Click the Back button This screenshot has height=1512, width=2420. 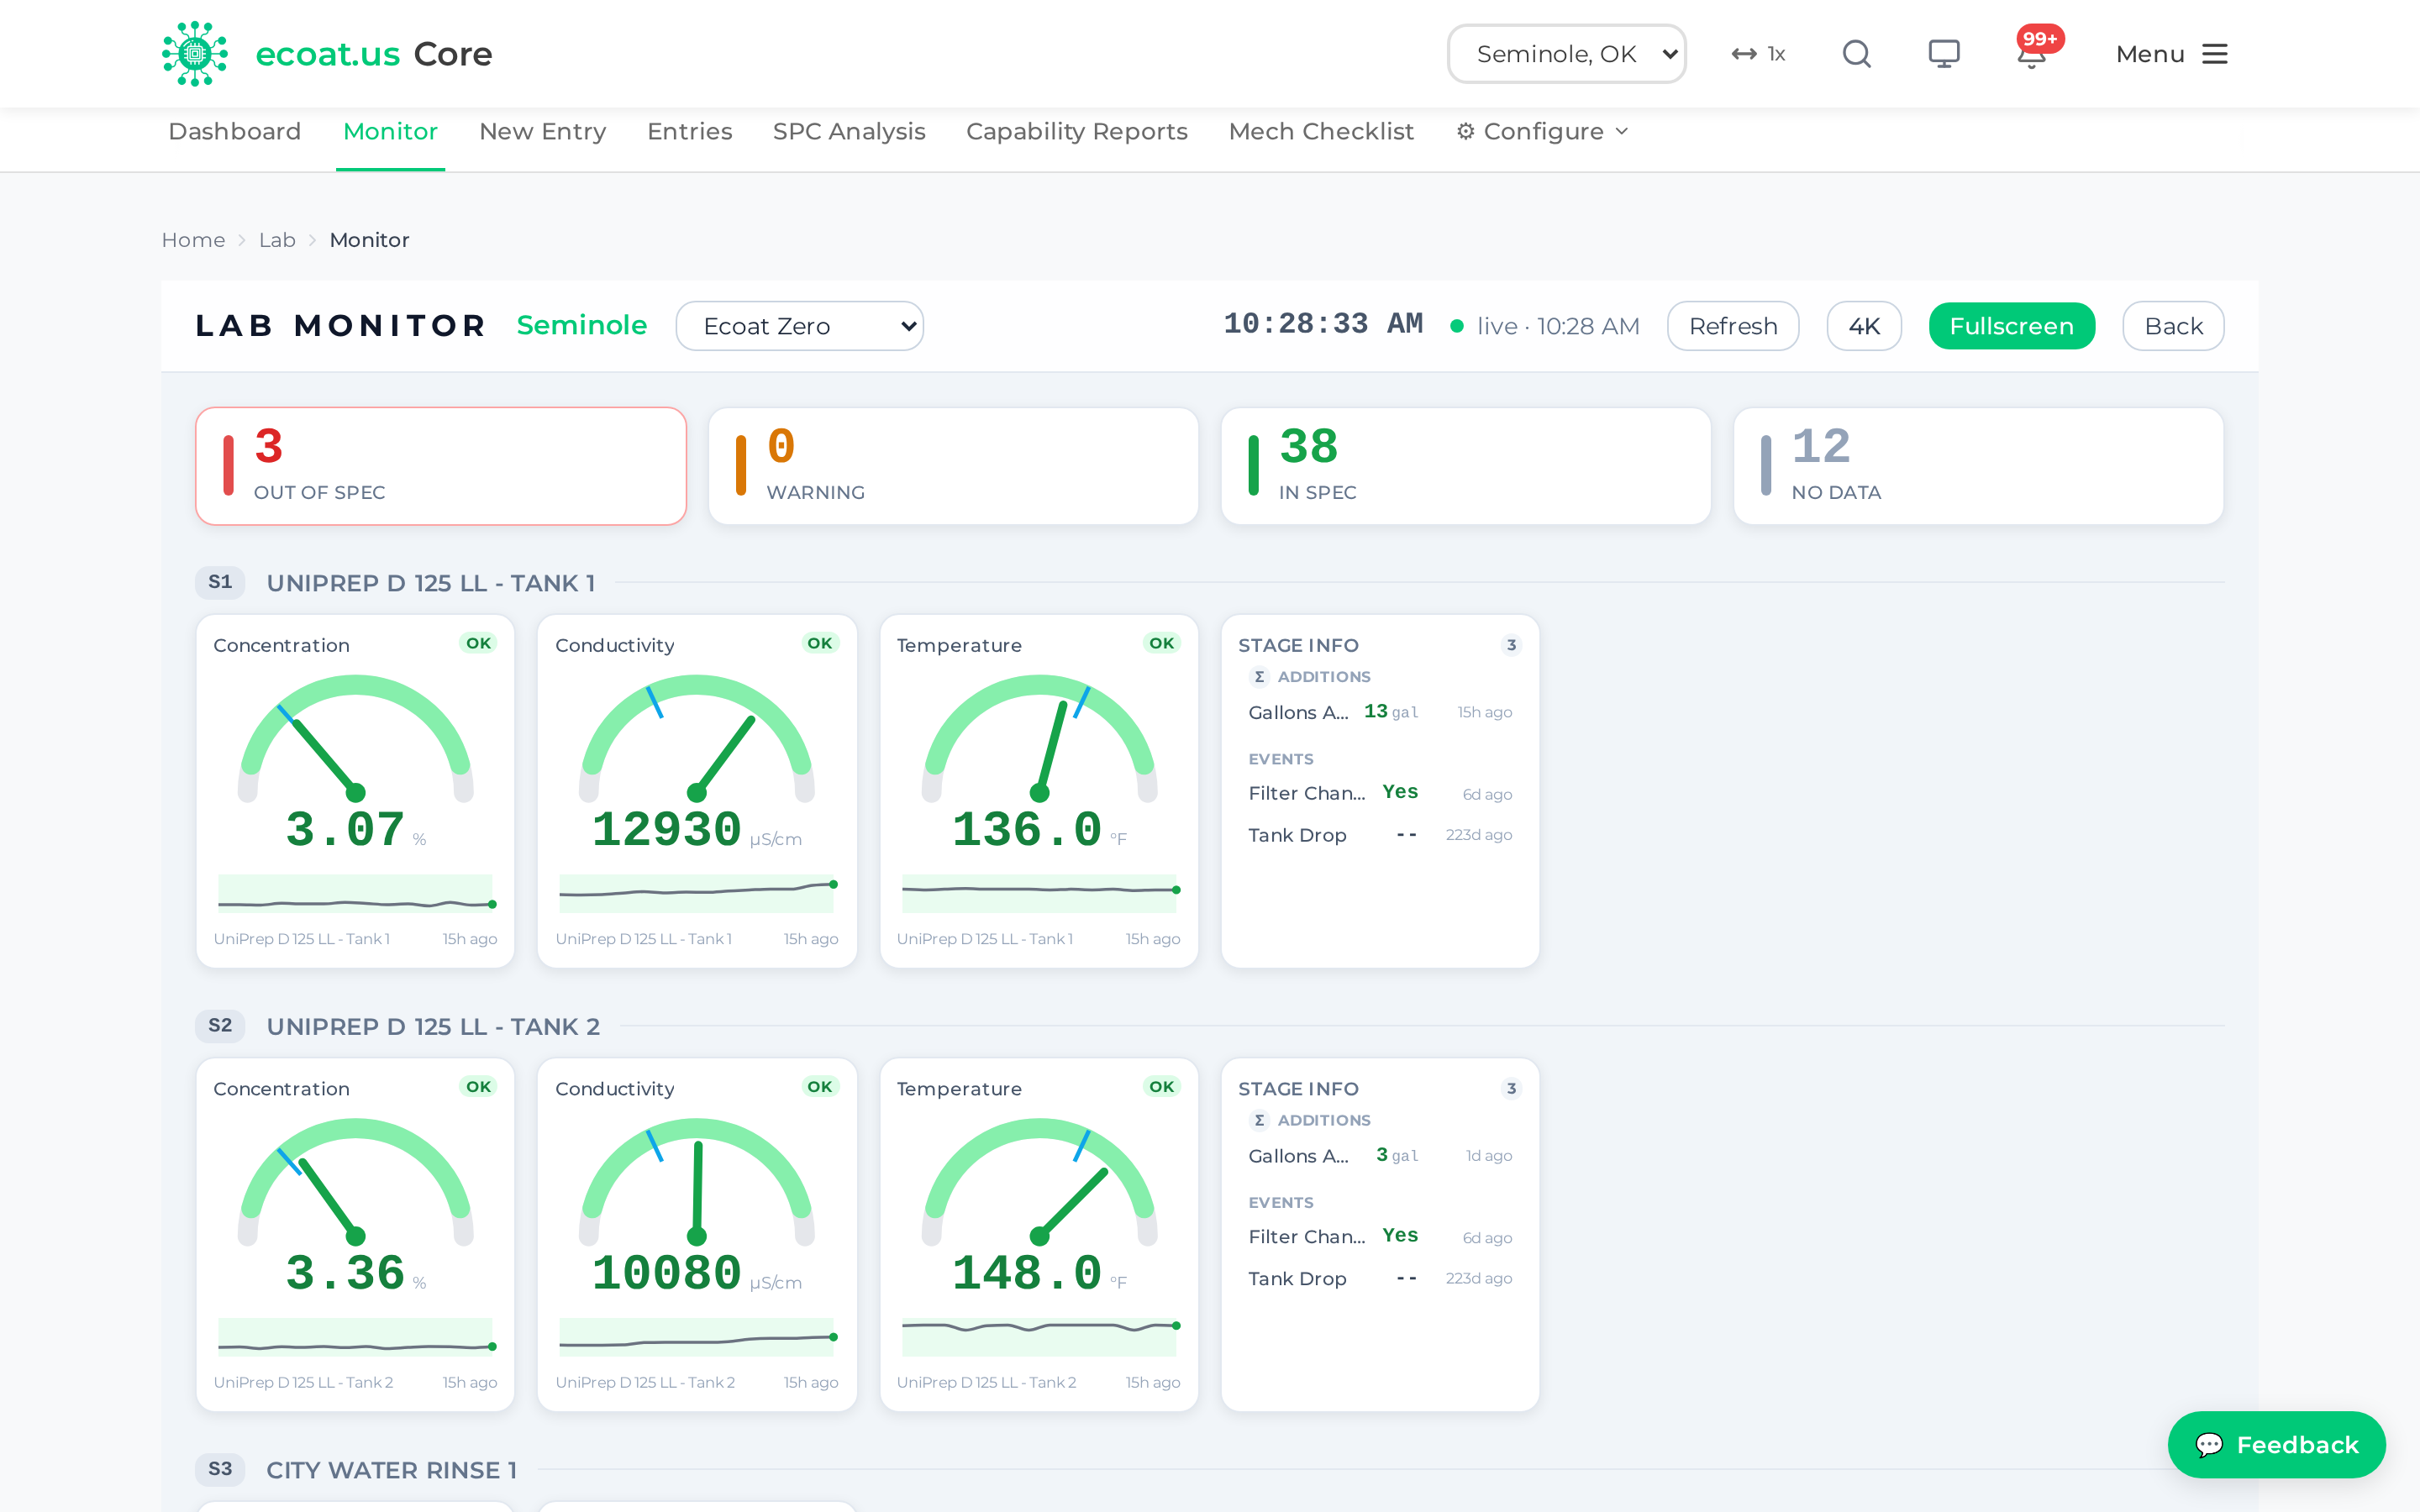pos(2173,326)
